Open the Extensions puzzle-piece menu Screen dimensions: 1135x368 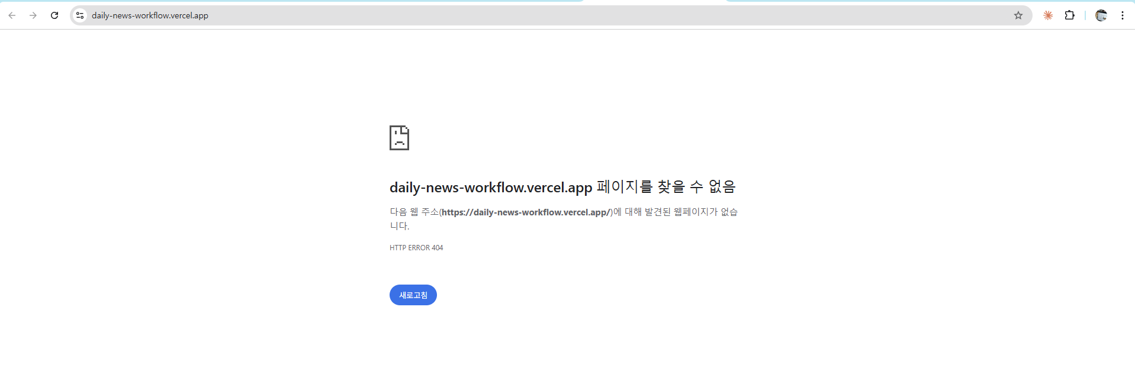click(x=1069, y=15)
